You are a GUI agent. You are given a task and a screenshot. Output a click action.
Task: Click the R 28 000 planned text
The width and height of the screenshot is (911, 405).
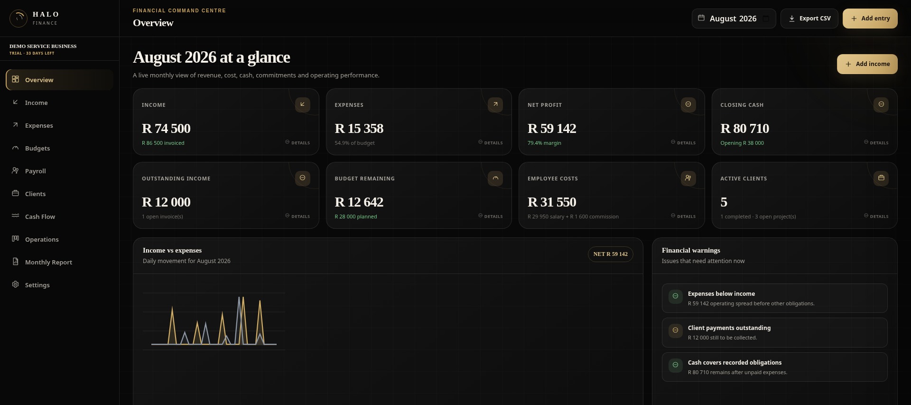356,217
